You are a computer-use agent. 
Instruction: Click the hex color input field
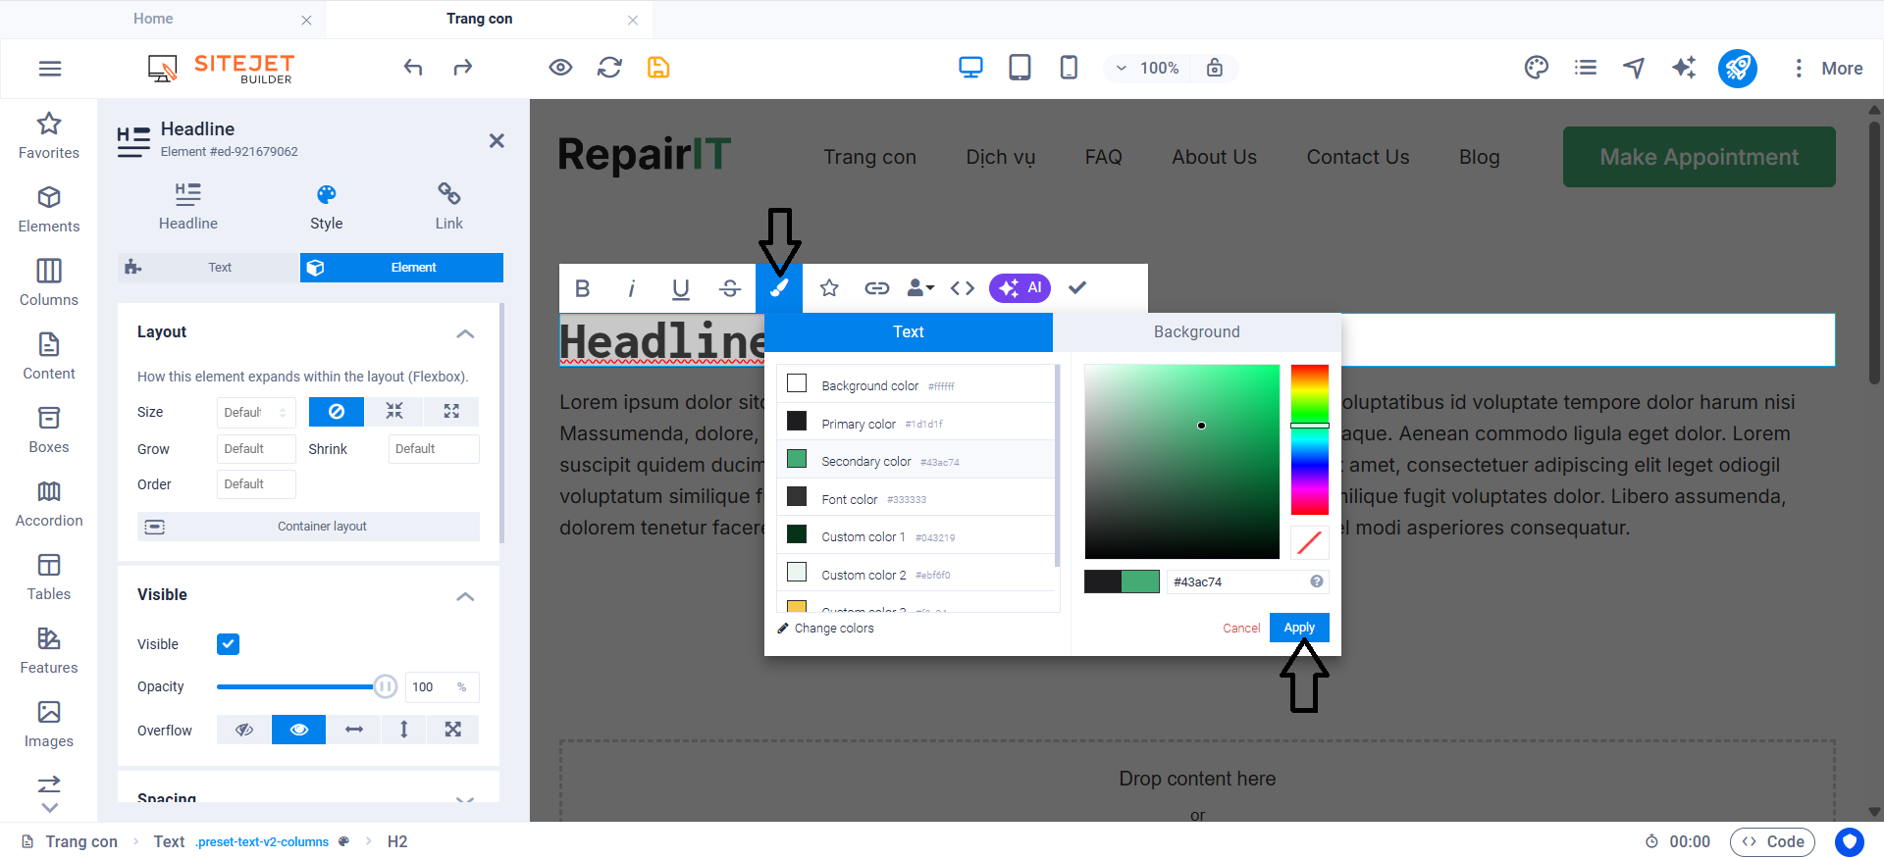[x=1238, y=581]
